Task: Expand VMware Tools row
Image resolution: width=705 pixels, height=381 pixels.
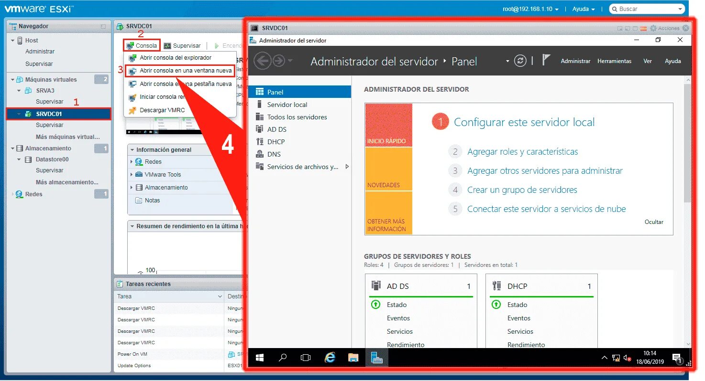Action: click(x=132, y=175)
